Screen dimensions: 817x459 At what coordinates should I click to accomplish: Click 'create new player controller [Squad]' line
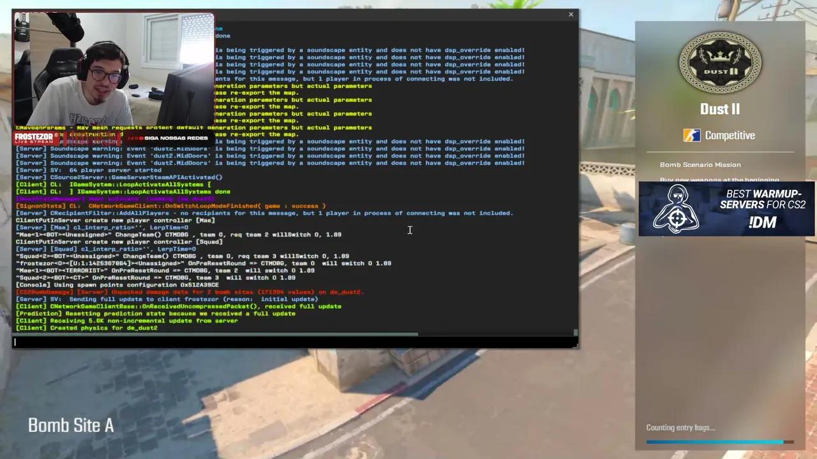(119, 242)
